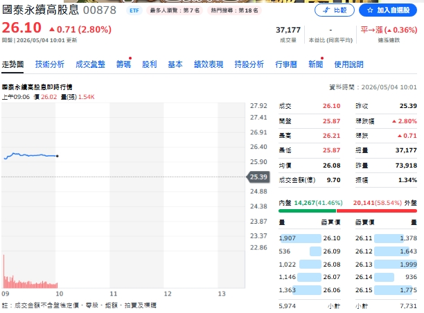424x313 pixels.
Task: Select the 走勢圖 tab
Action: pyautogui.click(x=12, y=64)
